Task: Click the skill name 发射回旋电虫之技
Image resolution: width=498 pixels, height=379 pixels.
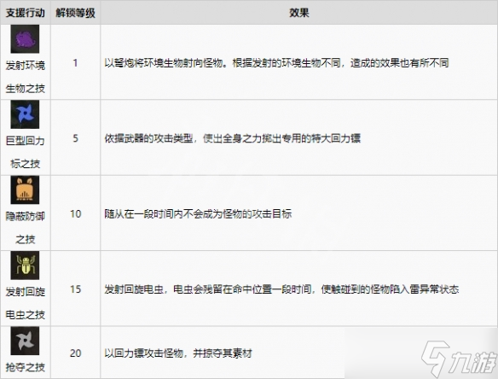Action: (26, 303)
